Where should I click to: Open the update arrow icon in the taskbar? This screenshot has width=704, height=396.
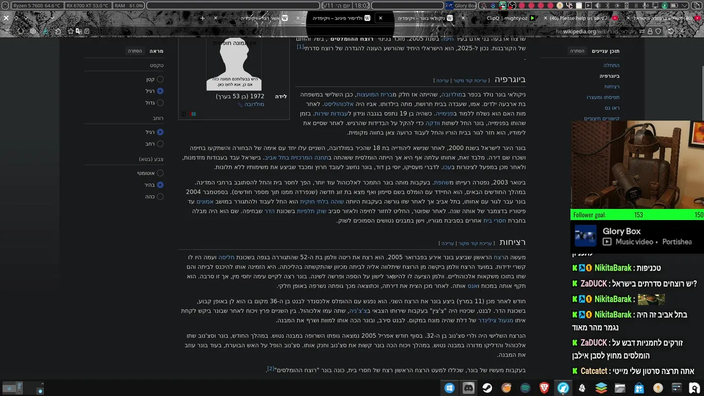tap(658, 388)
